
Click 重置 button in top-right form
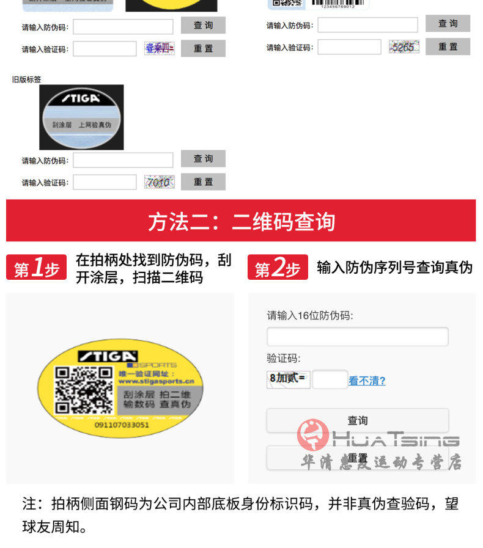pos(448,47)
